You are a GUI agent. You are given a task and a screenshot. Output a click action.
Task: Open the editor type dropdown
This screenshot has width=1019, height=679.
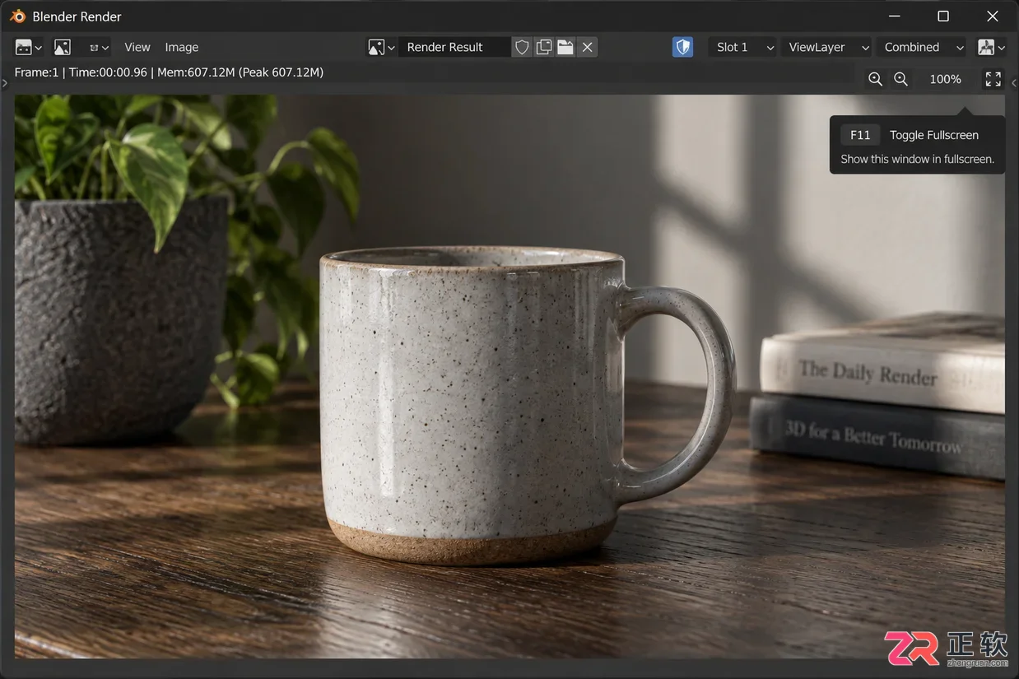coord(28,47)
